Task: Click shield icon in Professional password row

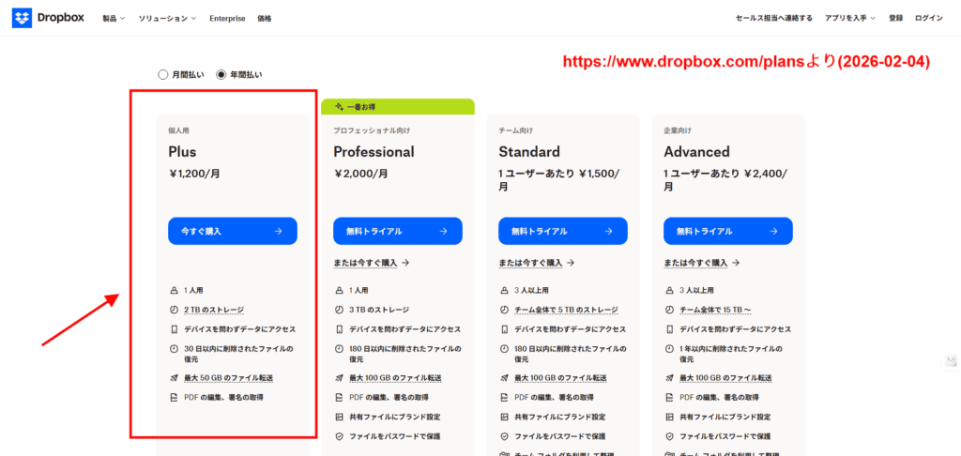Action: click(x=339, y=436)
